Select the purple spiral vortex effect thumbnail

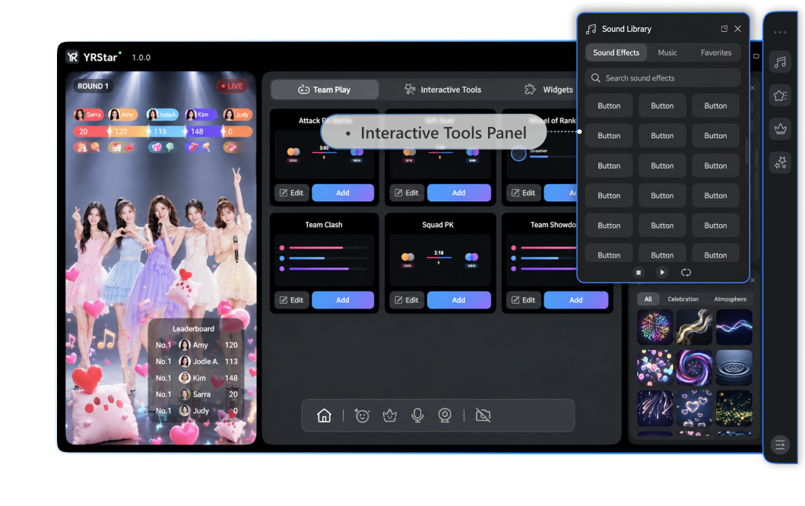pyautogui.click(x=694, y=368)
